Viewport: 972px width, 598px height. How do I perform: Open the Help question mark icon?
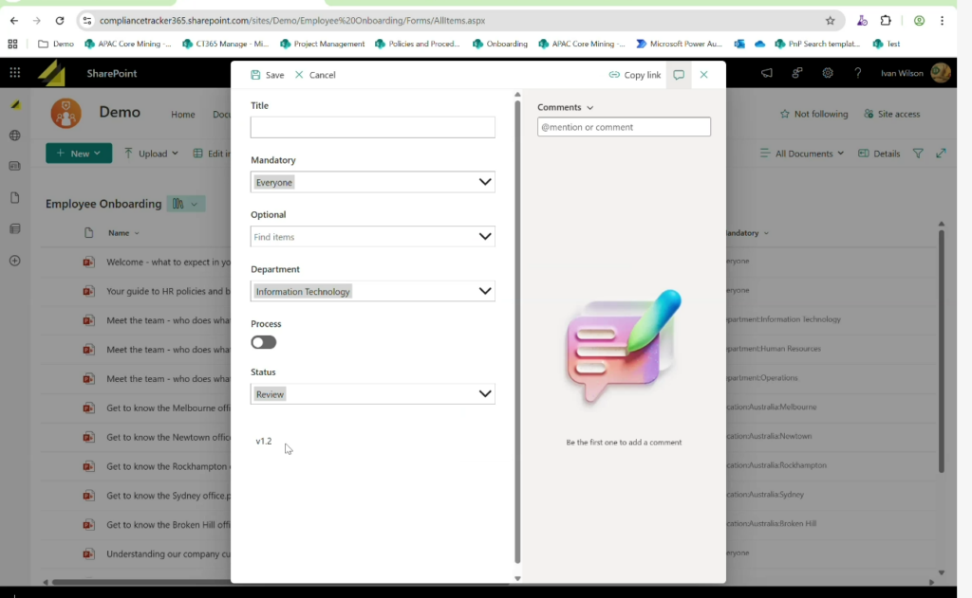(858, 73)
